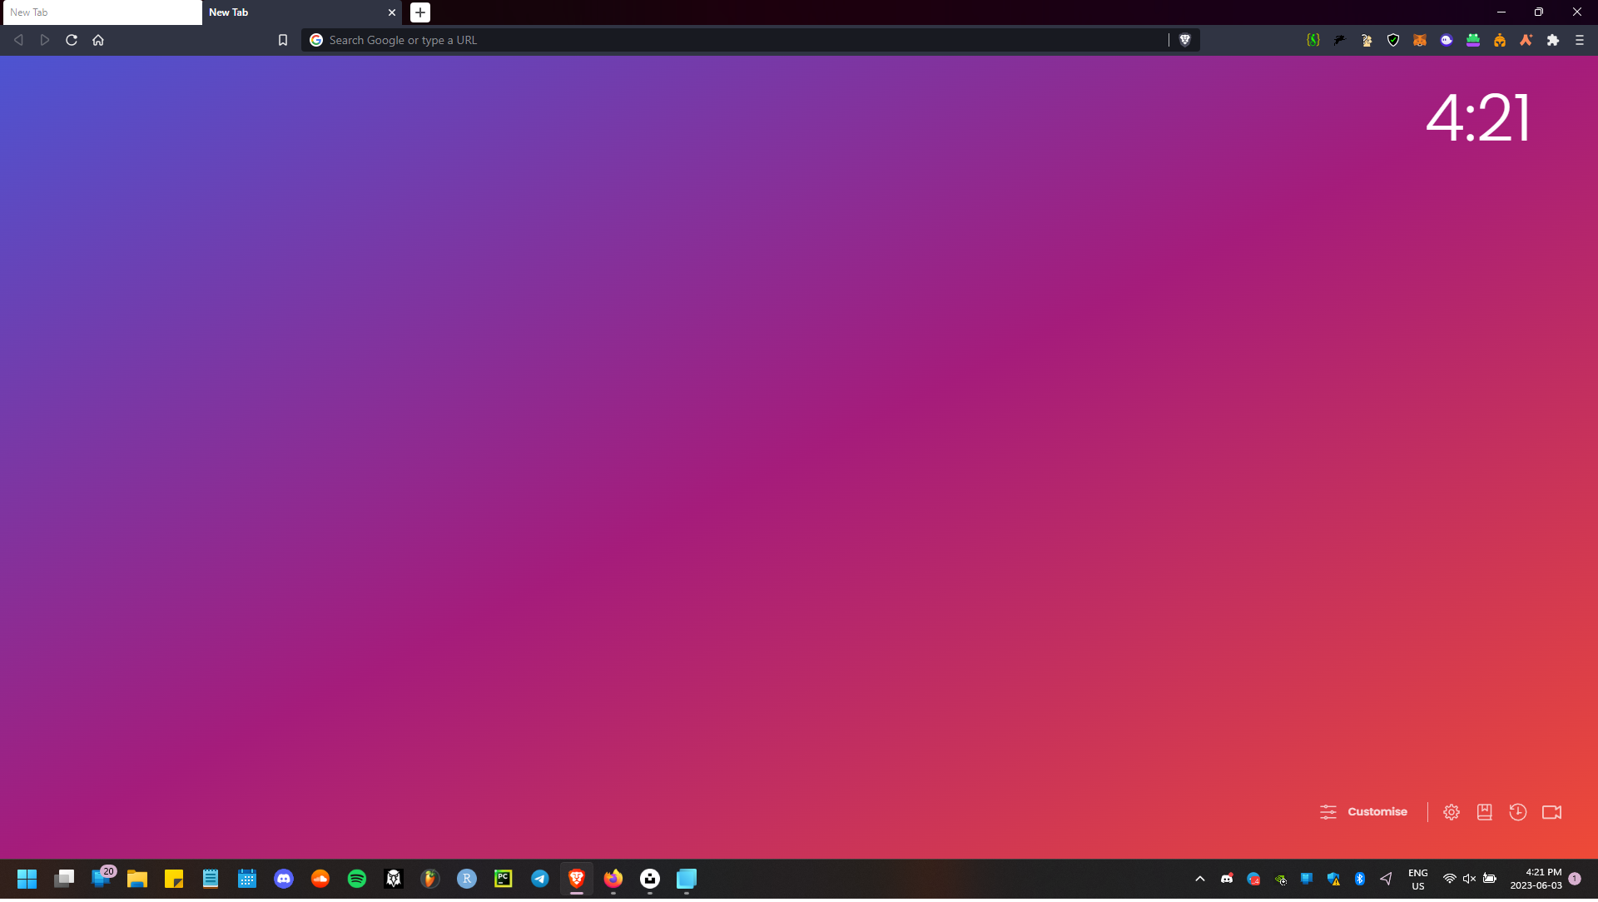The width and height of the screenshot is (1598, 902).
Task: Open browser history clock icon
Action: 1517,812
